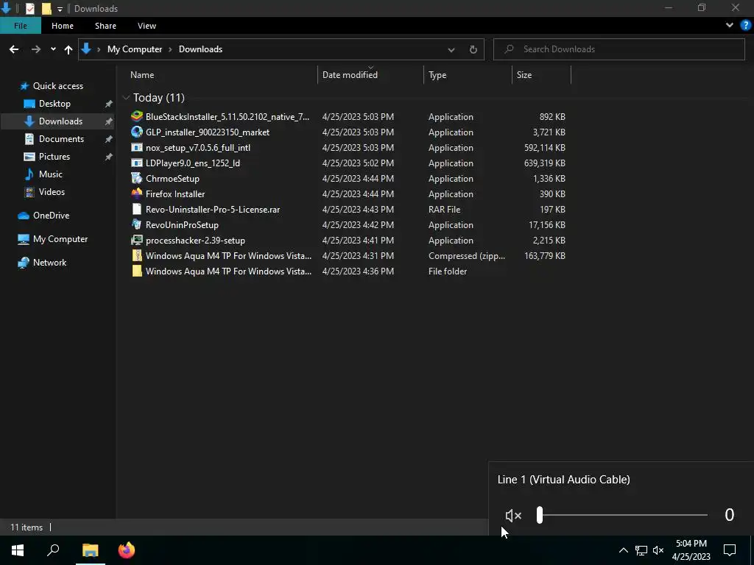The image size is (754, 565).
Task: Open My Computer in navigation pane
Action: [60, 239]
